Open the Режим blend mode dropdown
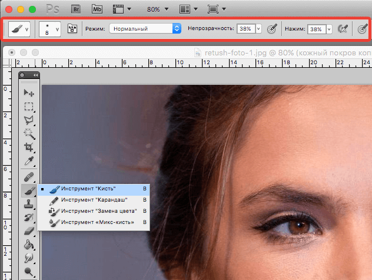Screen dimensions: 372x280 pyautogui.click(x=145, y=28)
